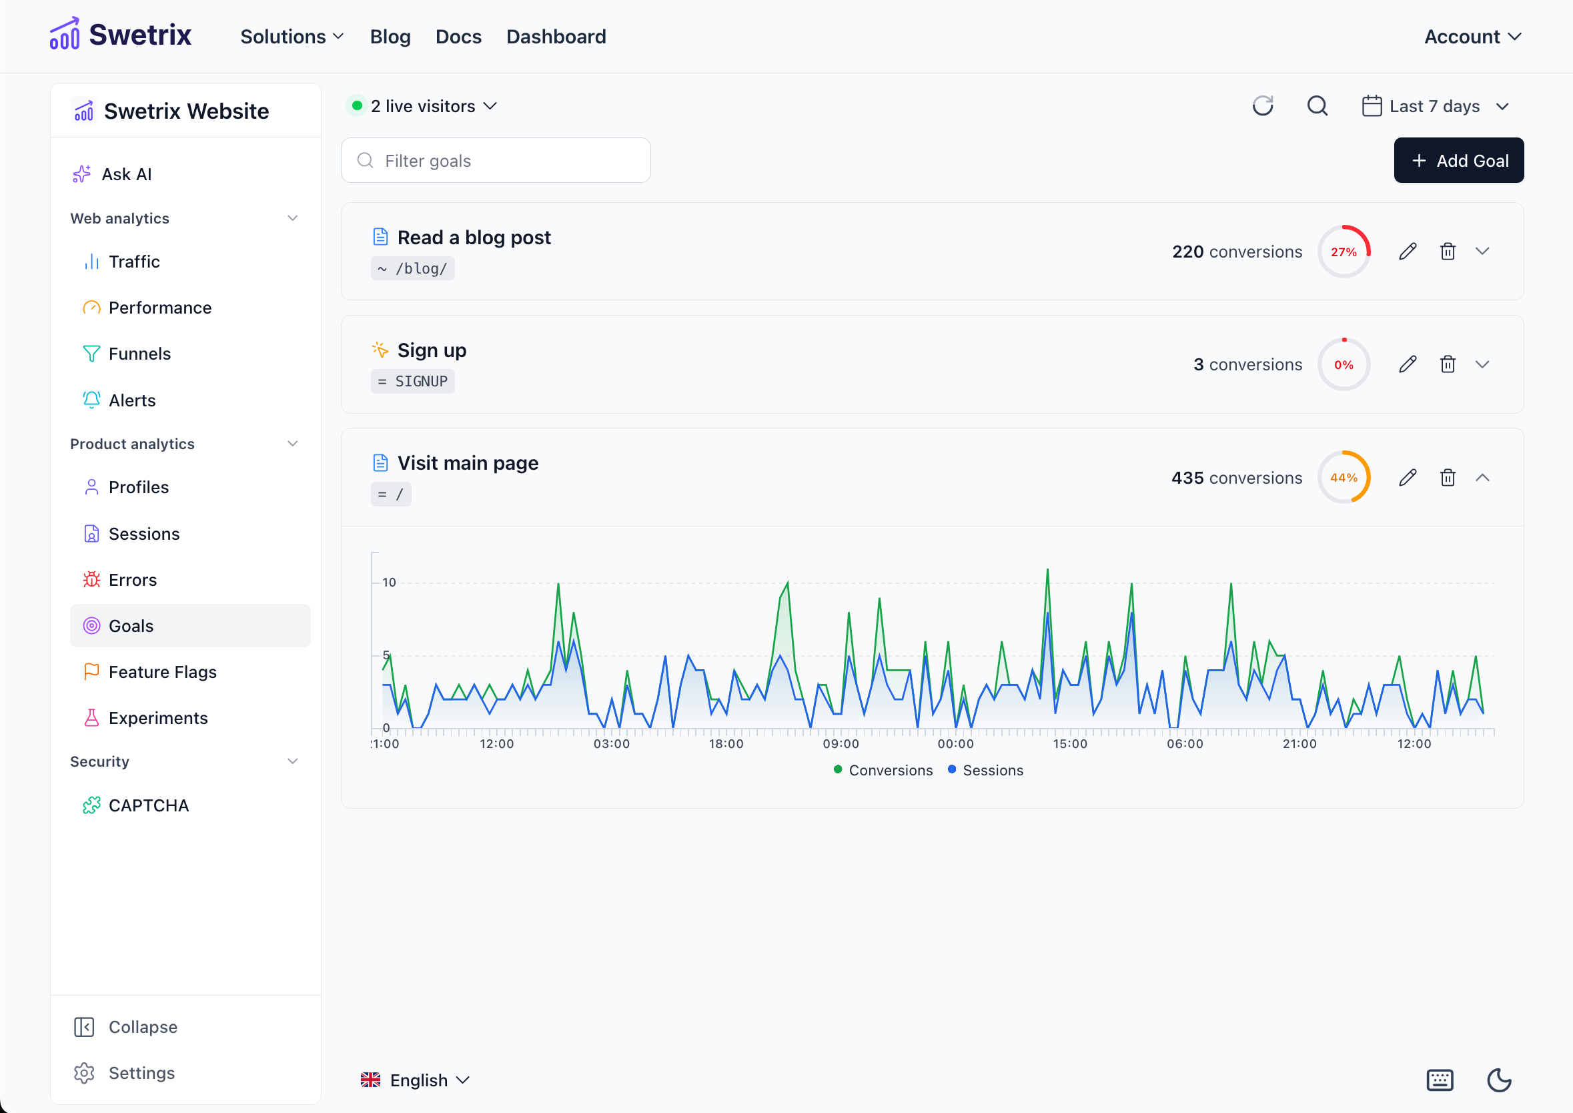Go to Feature Flags section
This screenshot has width=1573, height=1113.
click(161, 672)
